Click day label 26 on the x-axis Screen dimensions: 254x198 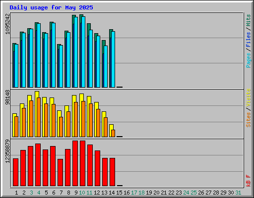point(201,193)
